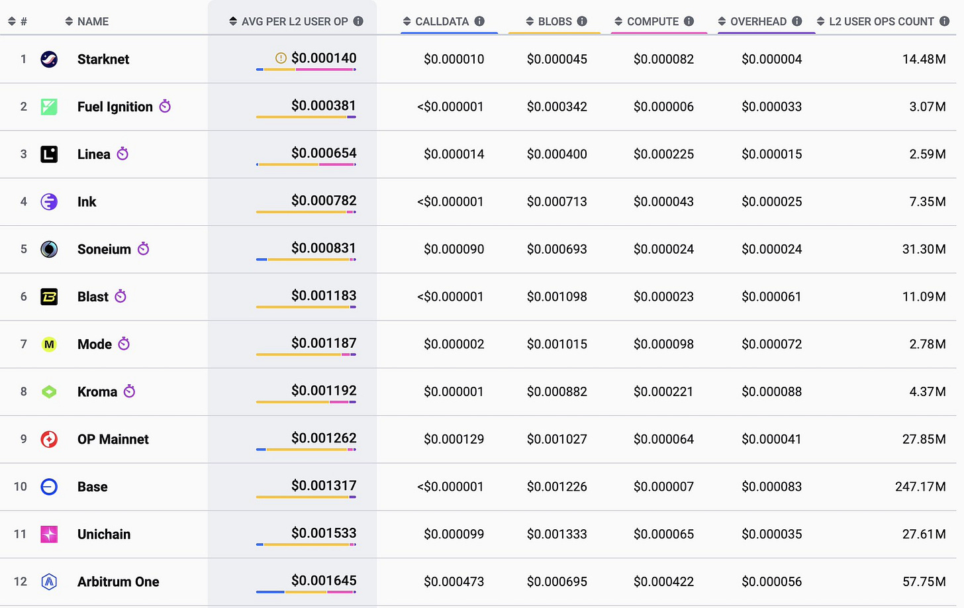The width and height of the screenshot is (964, 608).
Task: Sort the table by # rank column
Action: click(18, 22)
